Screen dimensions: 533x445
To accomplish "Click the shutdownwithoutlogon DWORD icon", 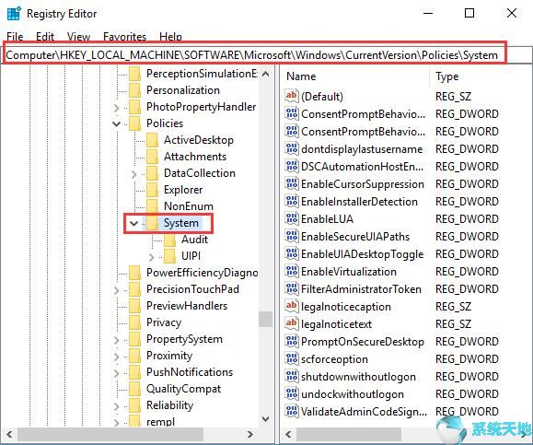I will click(291, 376).
